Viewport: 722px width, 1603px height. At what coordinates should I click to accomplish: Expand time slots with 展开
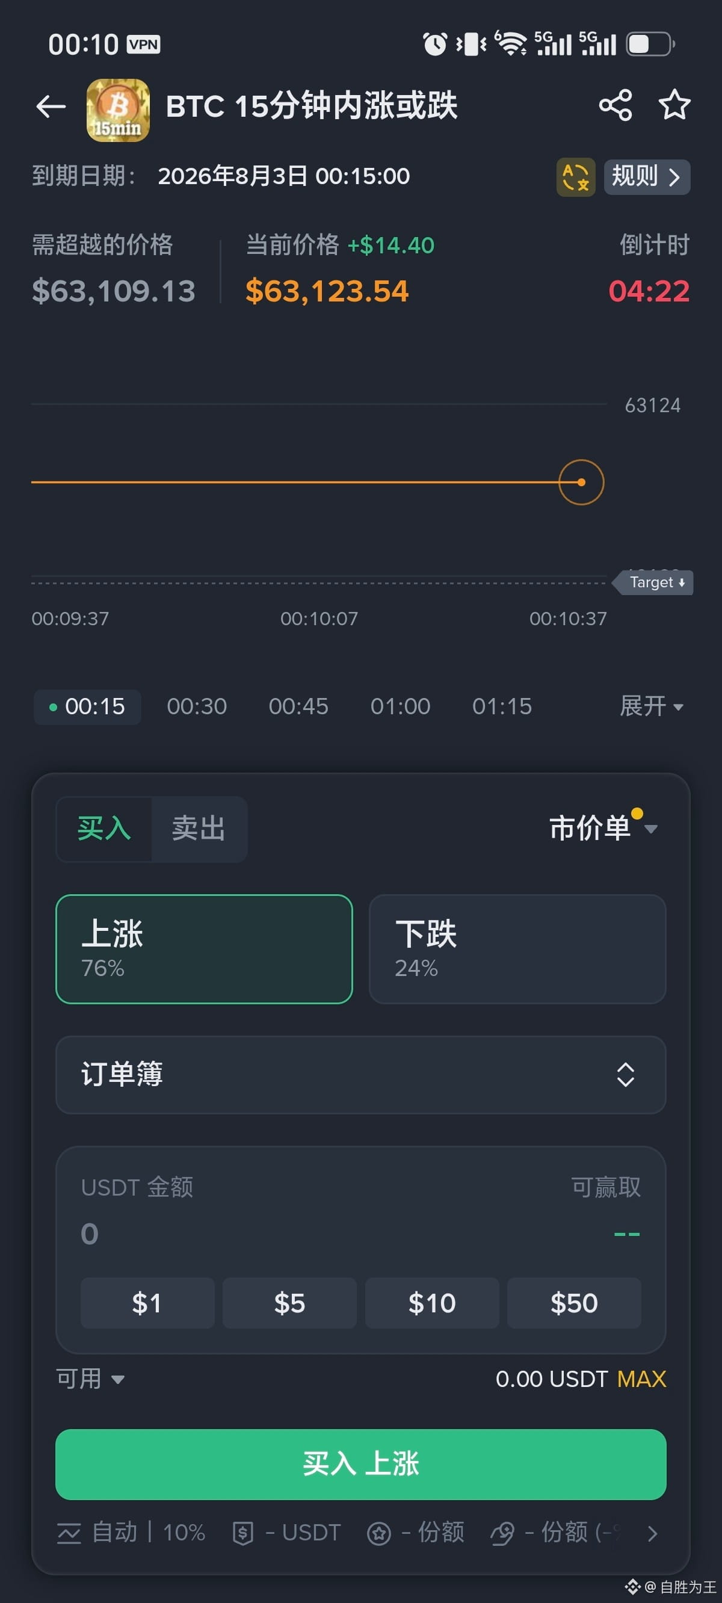[x=652, y=706]
